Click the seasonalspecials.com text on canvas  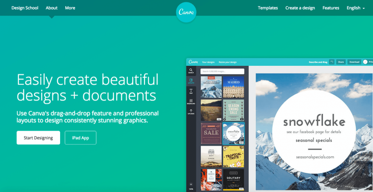pyautogui.click(x=315, y=157)
